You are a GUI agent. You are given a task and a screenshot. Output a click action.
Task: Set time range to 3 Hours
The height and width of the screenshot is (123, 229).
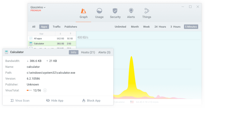coord(175,27)
